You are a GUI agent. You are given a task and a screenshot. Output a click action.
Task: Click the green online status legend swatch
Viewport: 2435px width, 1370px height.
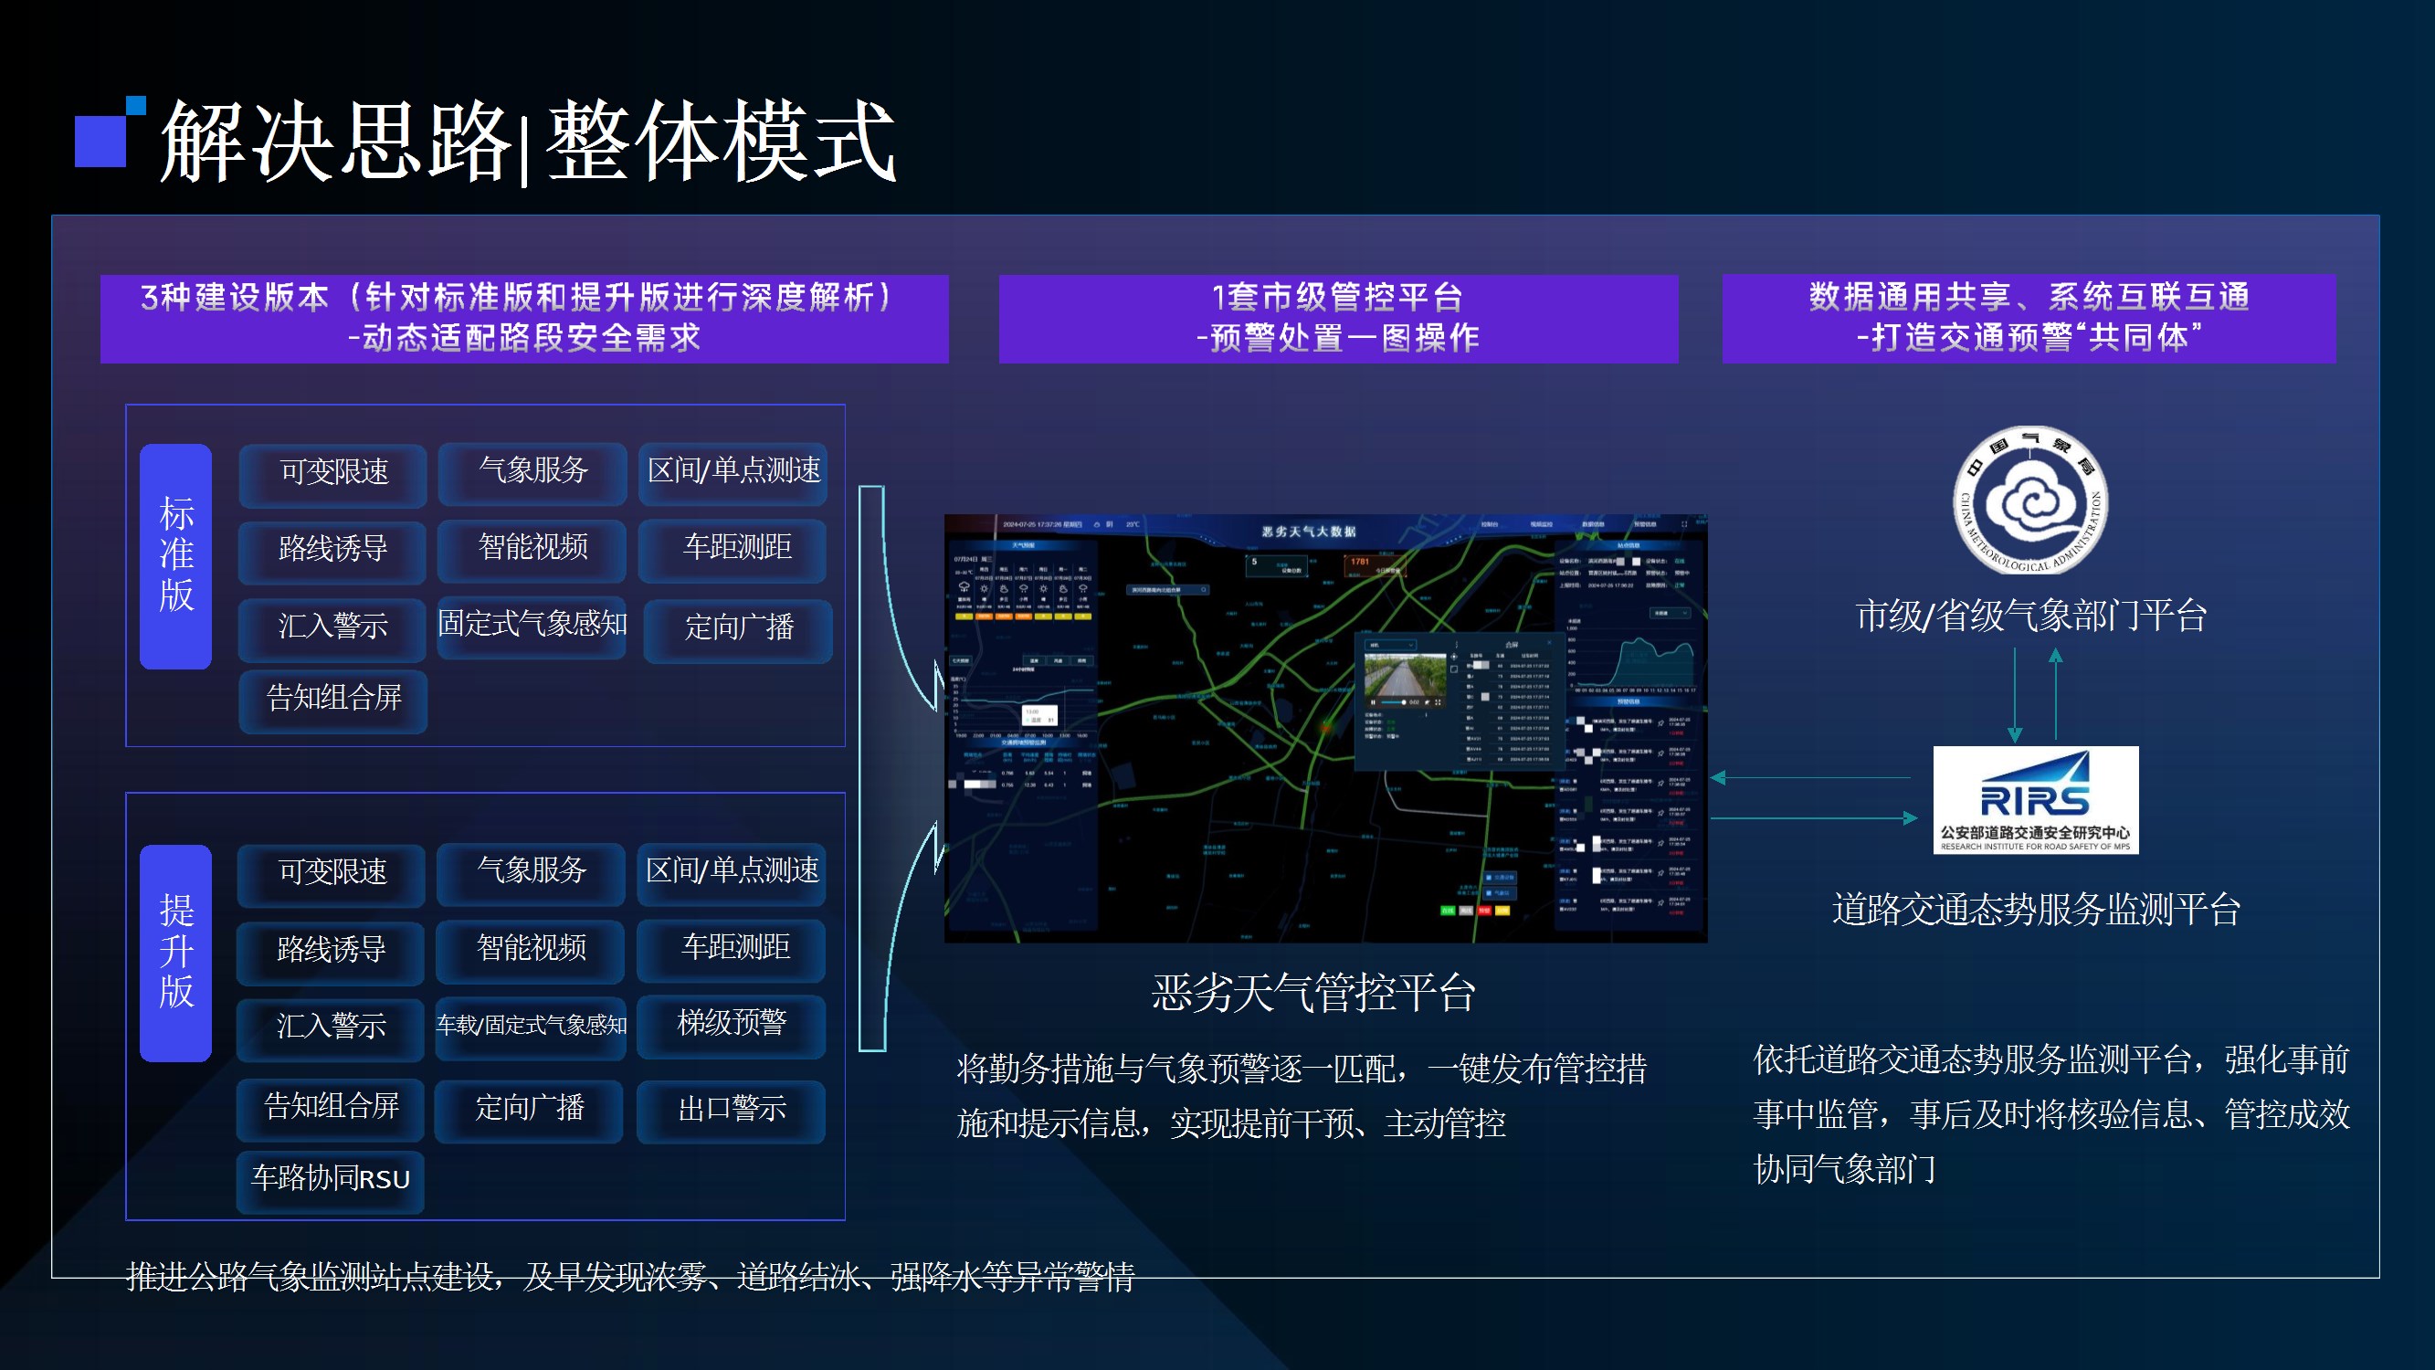coord(1449,911)
